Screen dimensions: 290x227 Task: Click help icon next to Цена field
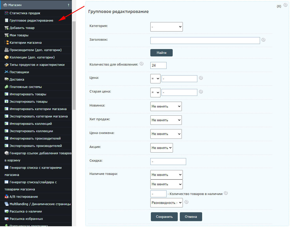pos(201,78)
